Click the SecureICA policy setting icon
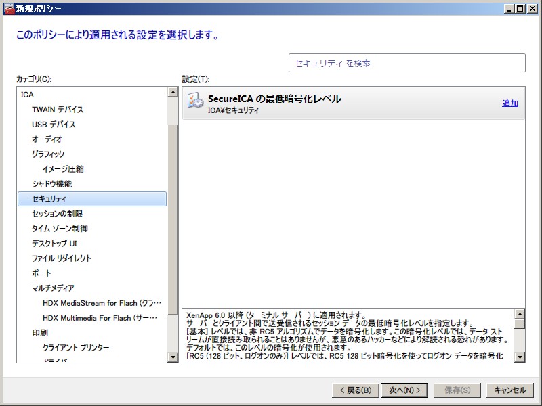The image size is (542, 406). point(194,103)
